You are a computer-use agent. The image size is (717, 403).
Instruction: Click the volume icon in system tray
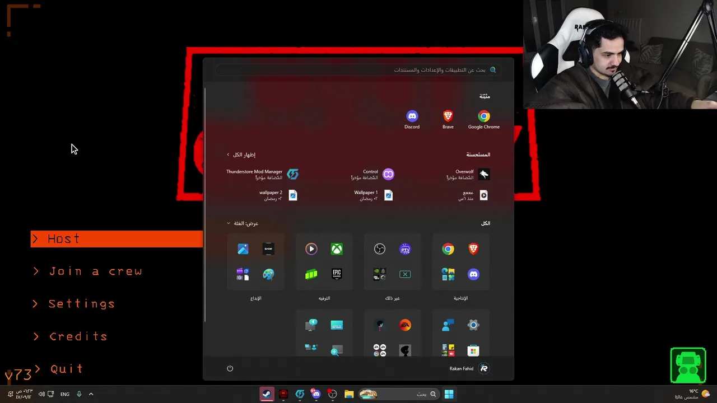[41, 394]
